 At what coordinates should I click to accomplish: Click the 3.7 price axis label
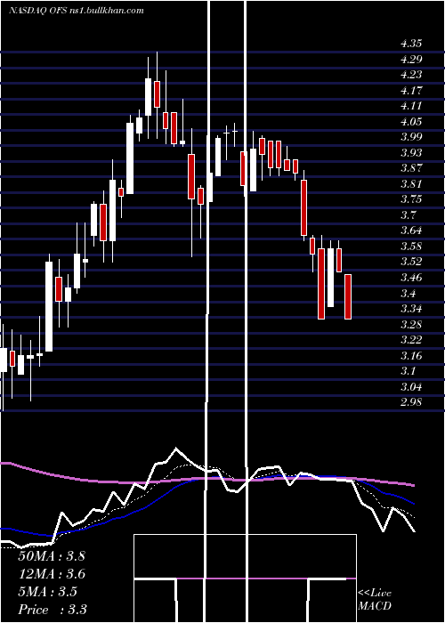[x=409, y=215]
